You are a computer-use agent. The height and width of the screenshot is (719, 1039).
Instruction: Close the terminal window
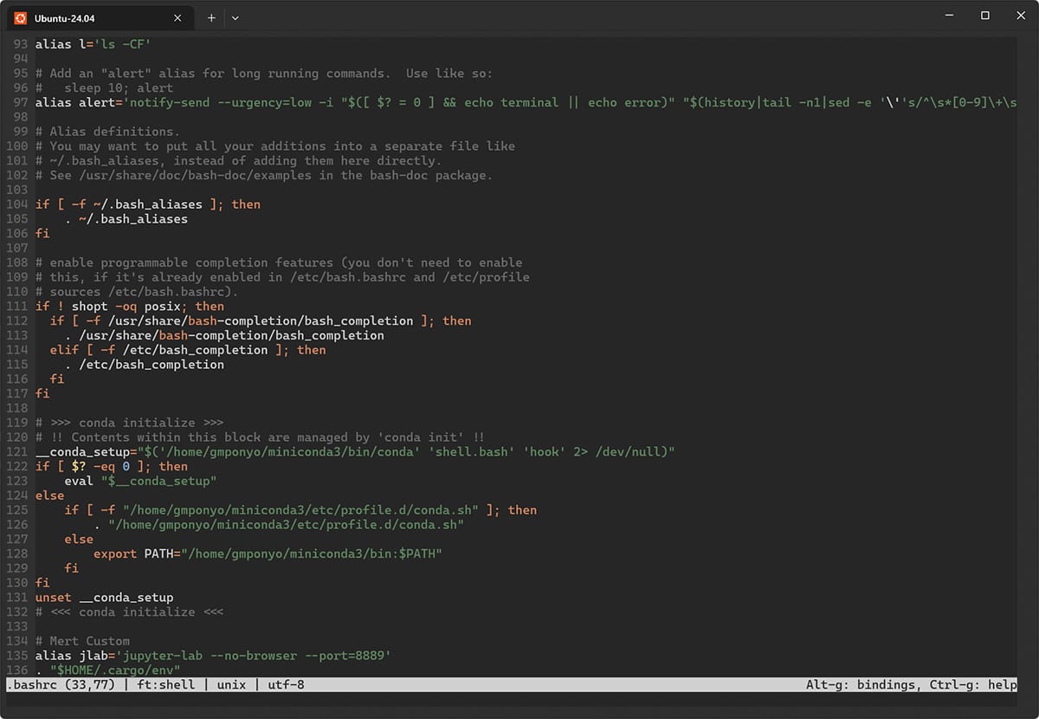(1019, 16)
